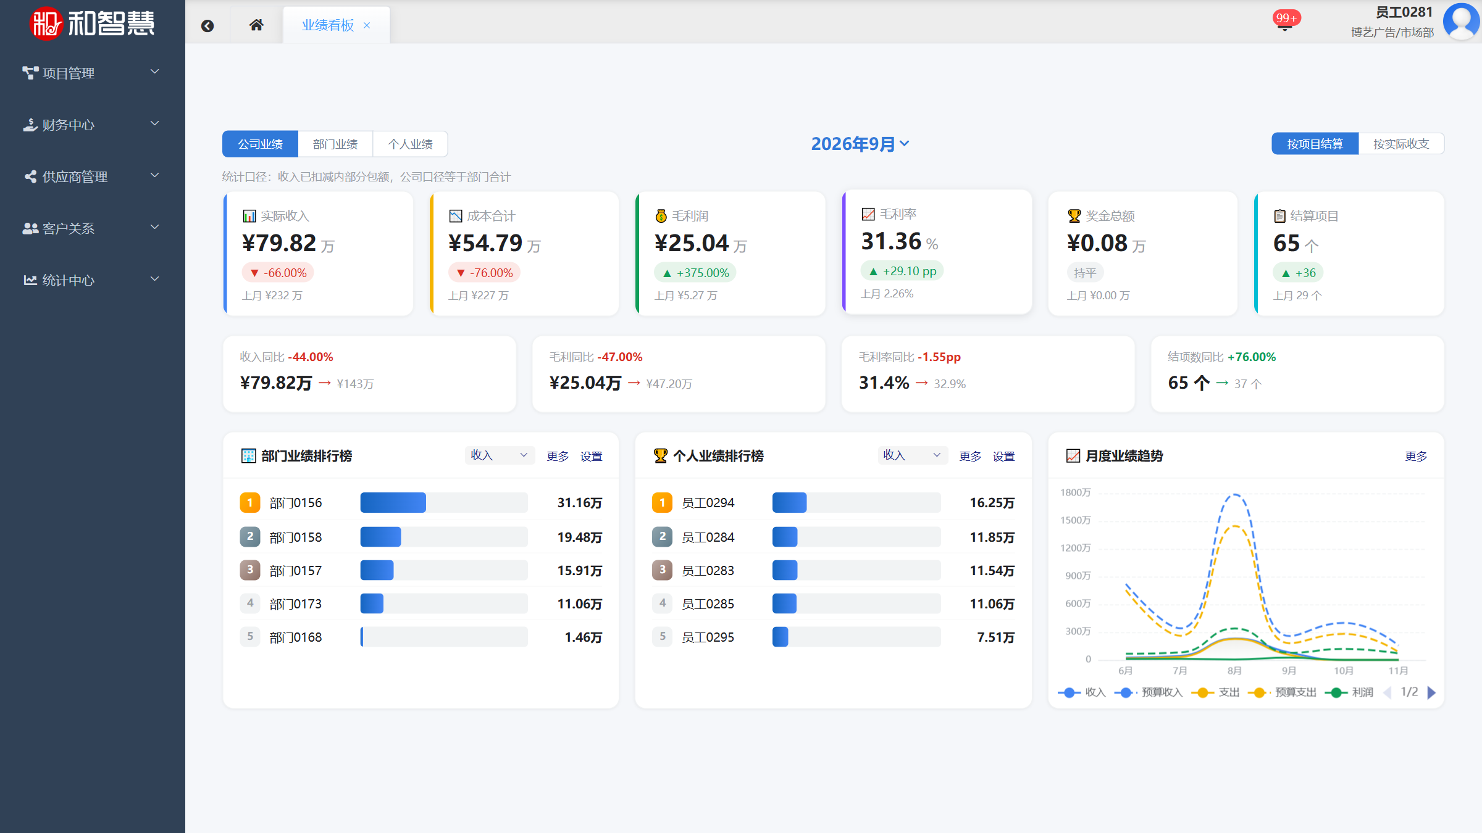
Task: Close the 业绩看板 tab
Action: (367, 25)
